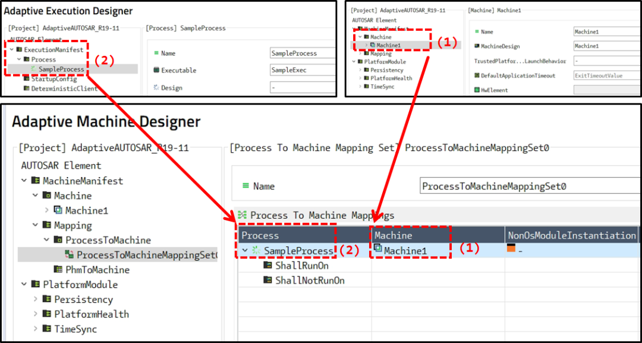Click DefaultApplicationTimeout label icon
This screenshot has height=343, width=642.
[477, 75]
